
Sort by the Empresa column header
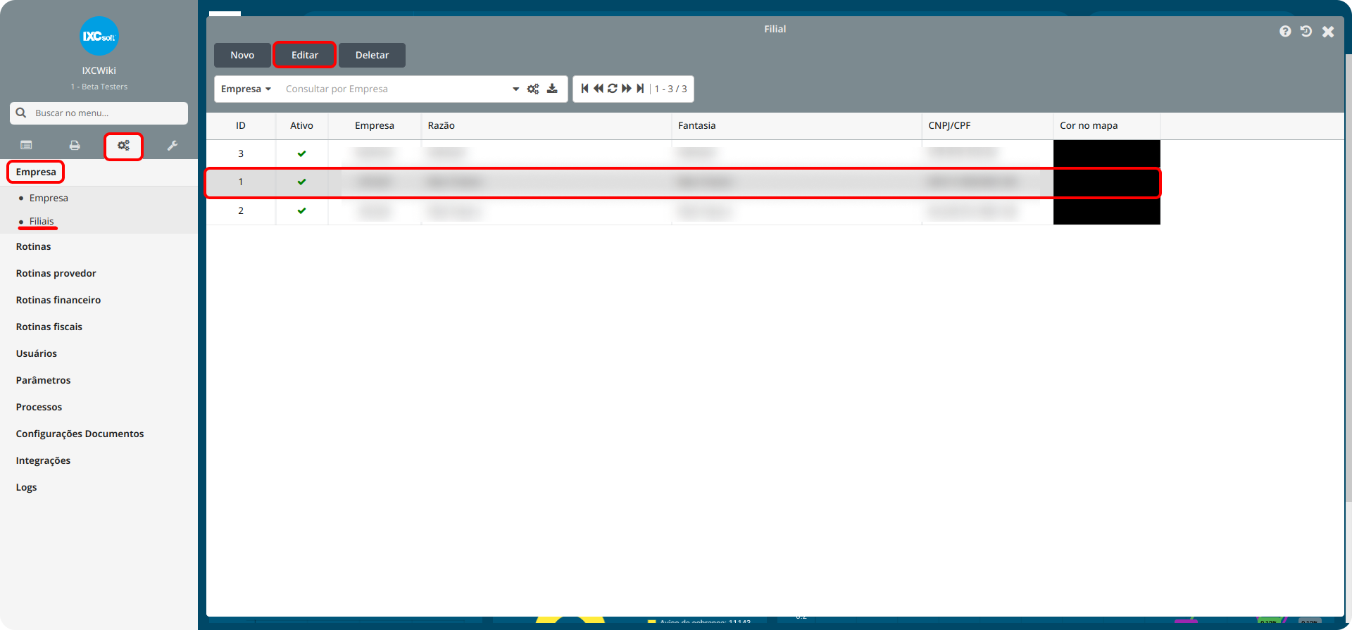click(375, 125)
